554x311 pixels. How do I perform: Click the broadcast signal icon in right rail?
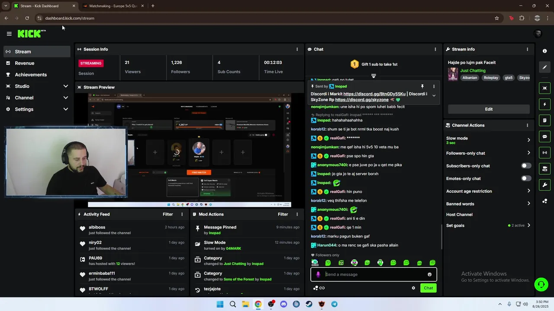pyautogui.click(x=544, y=152)
